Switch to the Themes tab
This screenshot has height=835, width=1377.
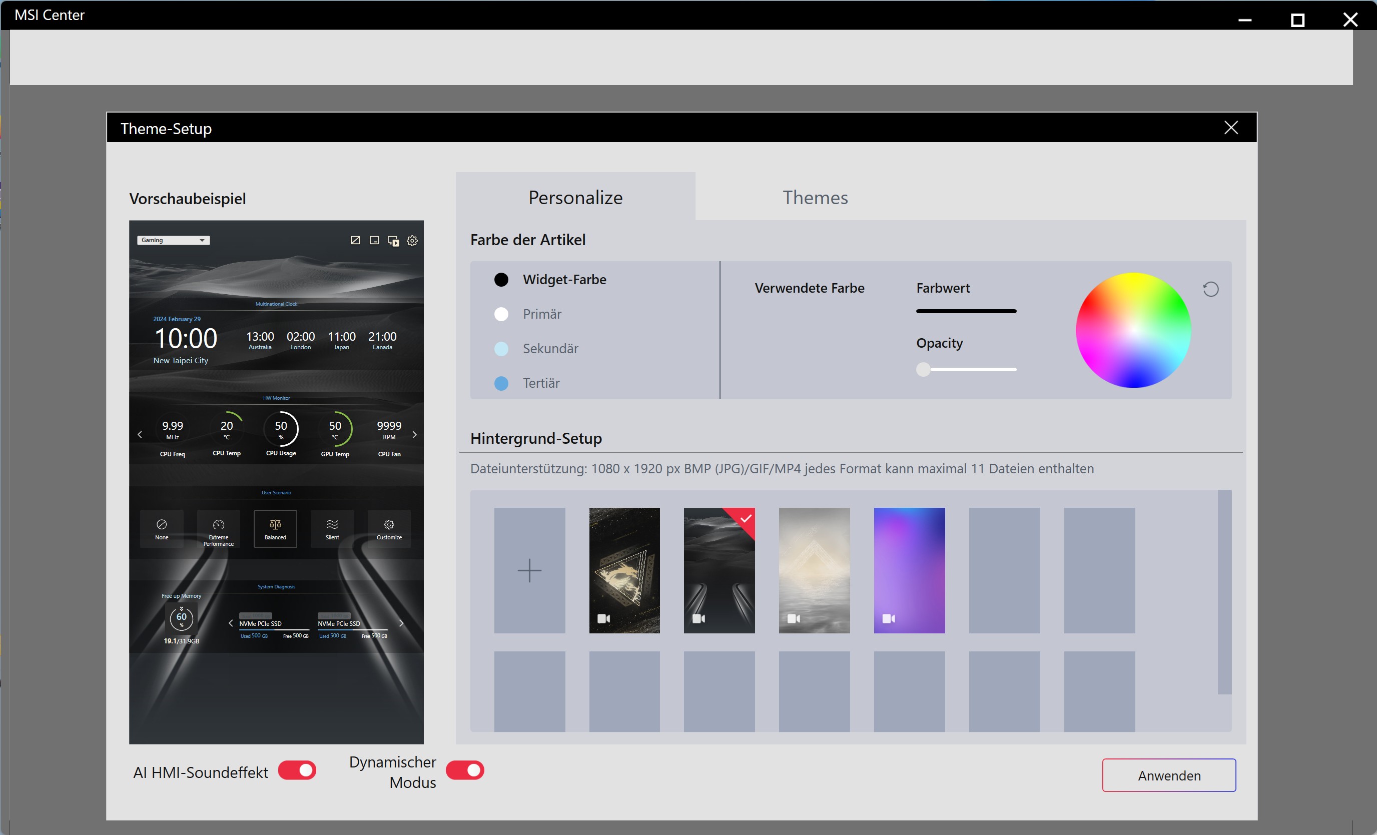pos(815,197)
